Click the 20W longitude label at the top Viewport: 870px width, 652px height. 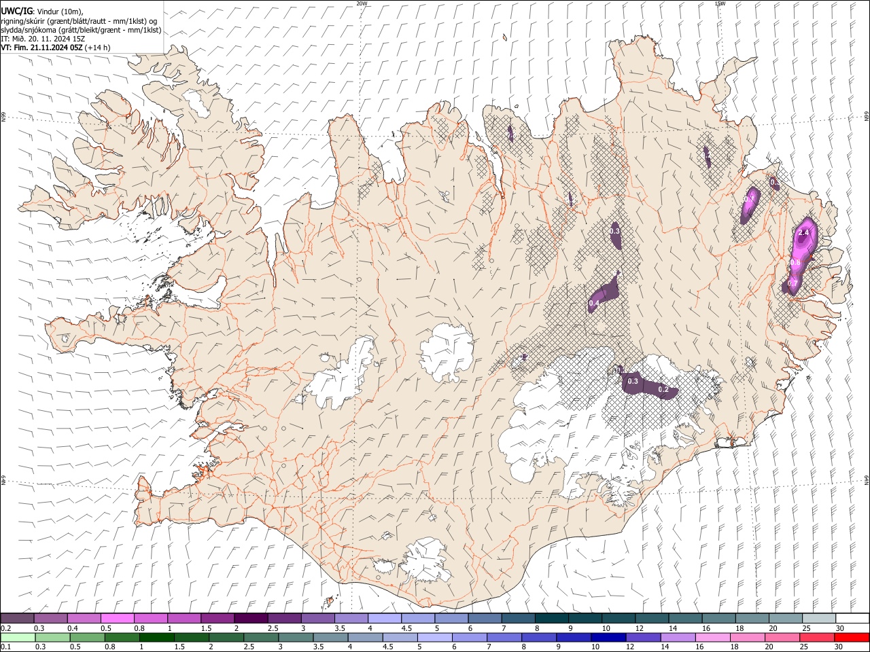click(x=362, y=3)
